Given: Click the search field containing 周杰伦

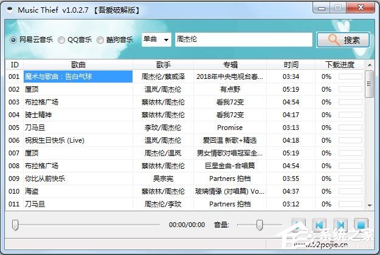Looking at the screenshot, I should (244, 39).
